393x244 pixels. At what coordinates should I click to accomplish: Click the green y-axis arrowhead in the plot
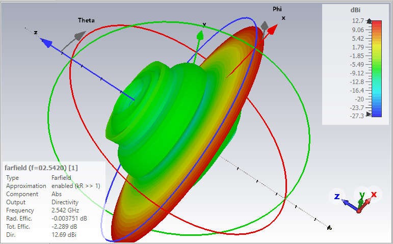click(200, 35)
